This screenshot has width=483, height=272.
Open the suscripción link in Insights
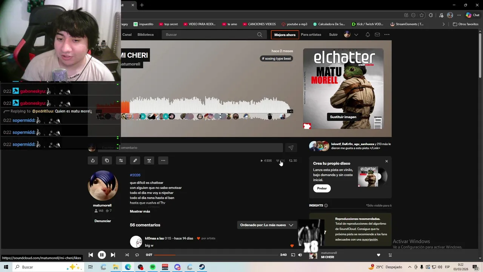pos(370,240)
